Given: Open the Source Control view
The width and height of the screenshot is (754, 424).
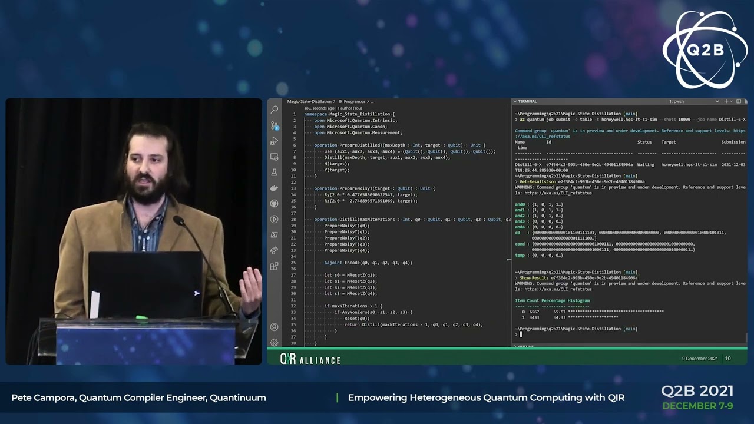Looking at the screenshot, I should point(274,125).
